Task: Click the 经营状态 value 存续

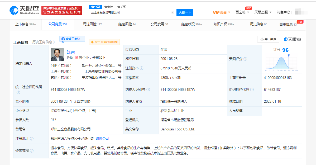Action: coord(164,49)
